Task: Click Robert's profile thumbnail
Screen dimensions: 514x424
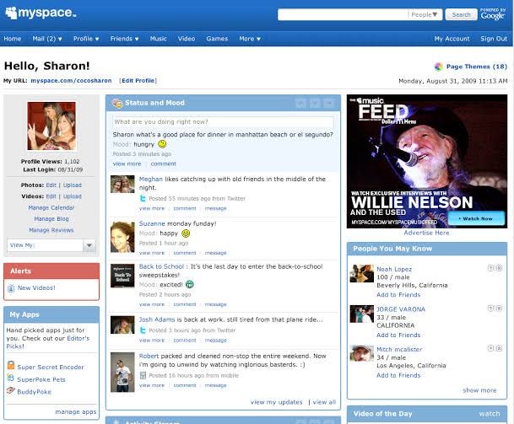Action: 122,372
